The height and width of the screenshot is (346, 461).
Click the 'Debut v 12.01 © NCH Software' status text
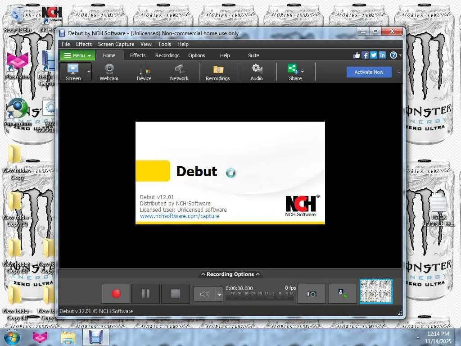point(96,311)
